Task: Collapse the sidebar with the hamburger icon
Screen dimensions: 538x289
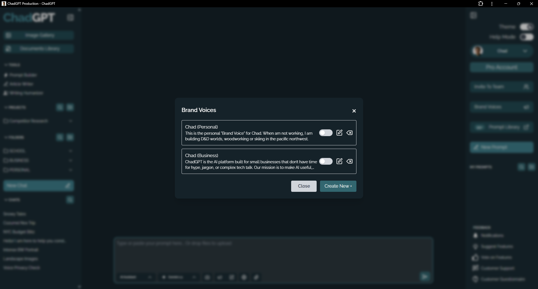Action: (70, 17)
